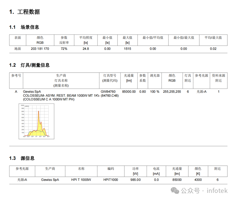This screenshot has height=200, width=235.
Task: Select the 1.1 场景信息 subsection title
Action: (x=24, y=27)
